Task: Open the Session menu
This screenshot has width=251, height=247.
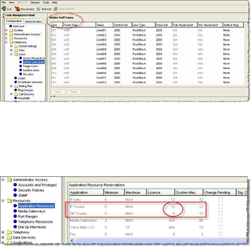Action: (x=35, y=2)
